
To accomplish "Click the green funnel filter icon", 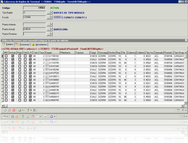I will tap(28, 110).
